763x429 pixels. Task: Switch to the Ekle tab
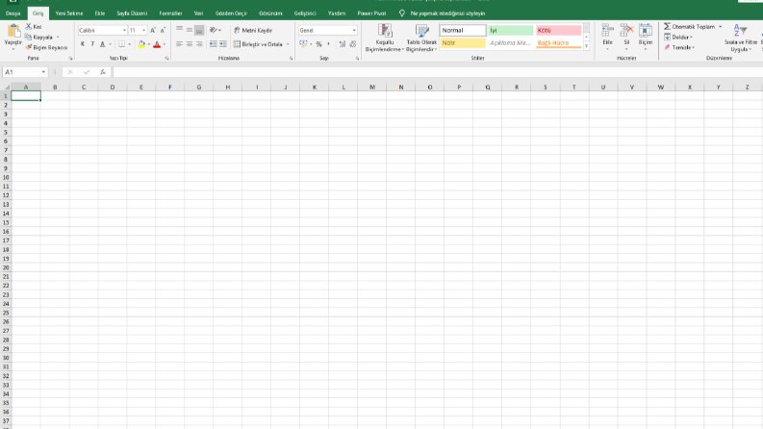coord(100,13)
